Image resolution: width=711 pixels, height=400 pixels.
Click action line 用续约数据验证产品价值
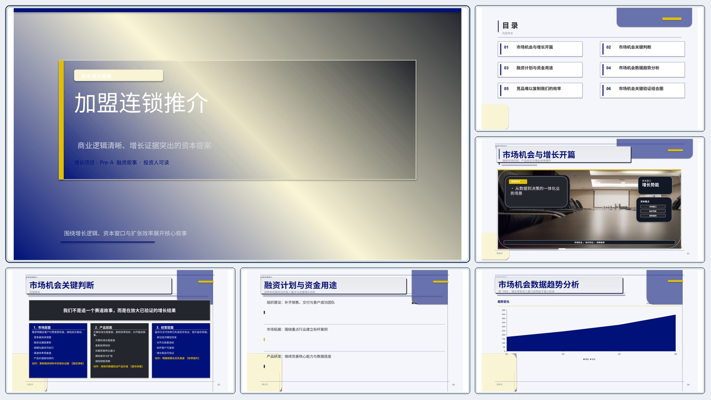coord(118,367)
